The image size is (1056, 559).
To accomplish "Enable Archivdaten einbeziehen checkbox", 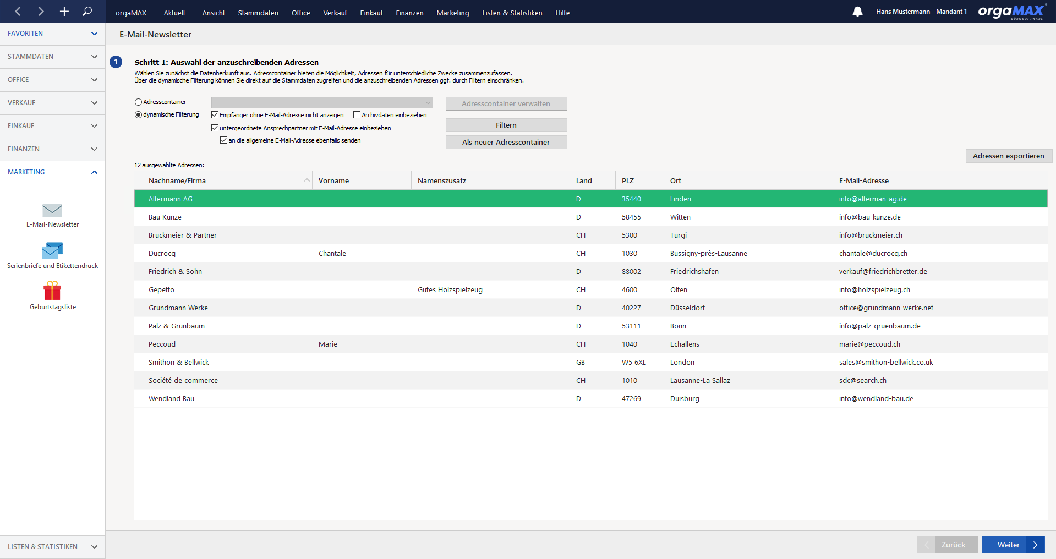I will pos(357,115).
